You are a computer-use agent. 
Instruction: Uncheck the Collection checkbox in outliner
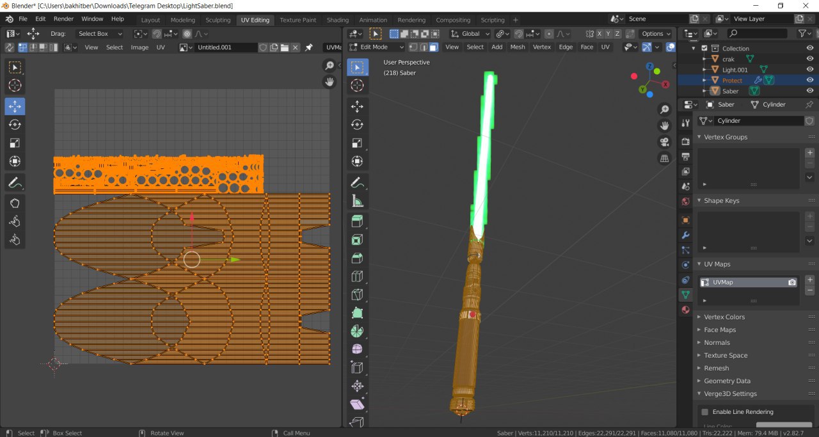[704, 48]
